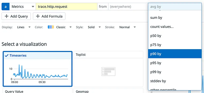Pick 'stddev by' from the list
Image resolution: width=204 pixels, height=93 pixels.
pyautogui.click(x=175, y=81)
